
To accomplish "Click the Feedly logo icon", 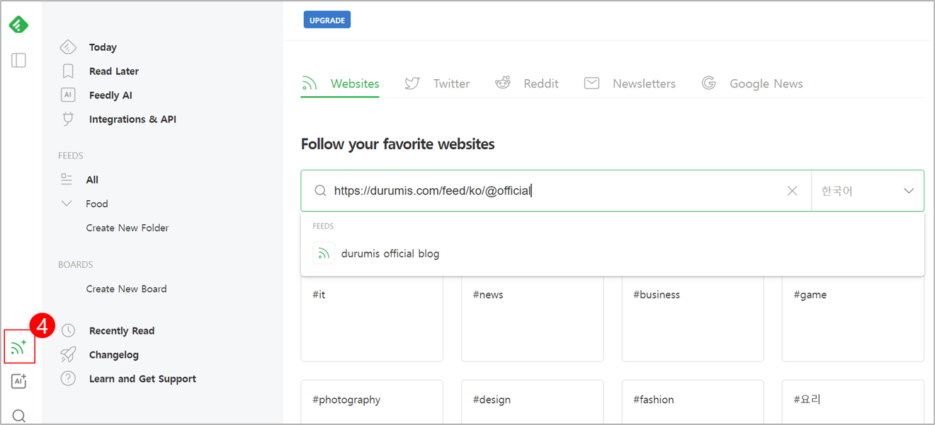I will [18, 25].
